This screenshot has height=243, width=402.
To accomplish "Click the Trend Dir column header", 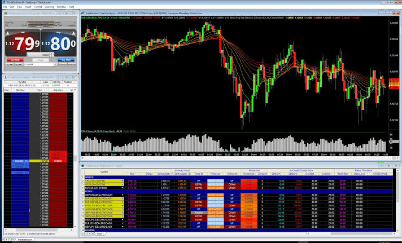I will tap(199, 174).
